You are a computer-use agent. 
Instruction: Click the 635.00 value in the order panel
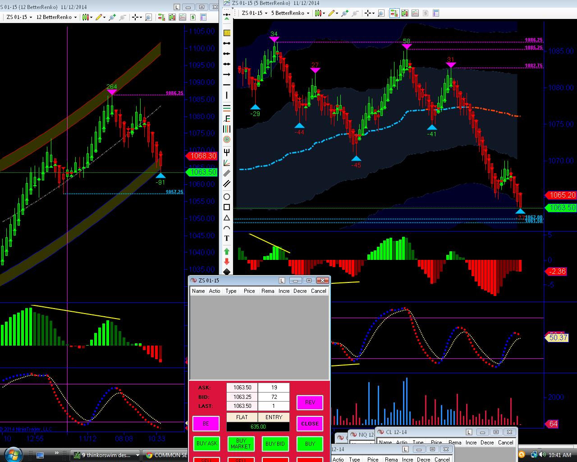[x=258, y=427]
